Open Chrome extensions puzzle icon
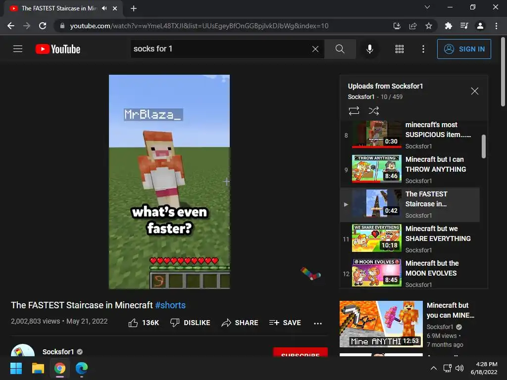 pyautogui.click(x=448, y=26)
